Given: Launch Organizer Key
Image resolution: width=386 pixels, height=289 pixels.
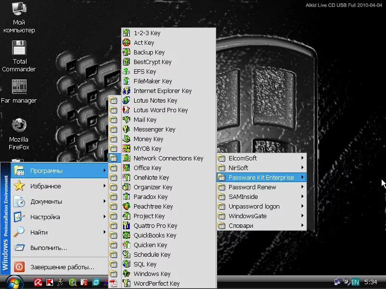Looking at the screenshot, I should [168, 187].
